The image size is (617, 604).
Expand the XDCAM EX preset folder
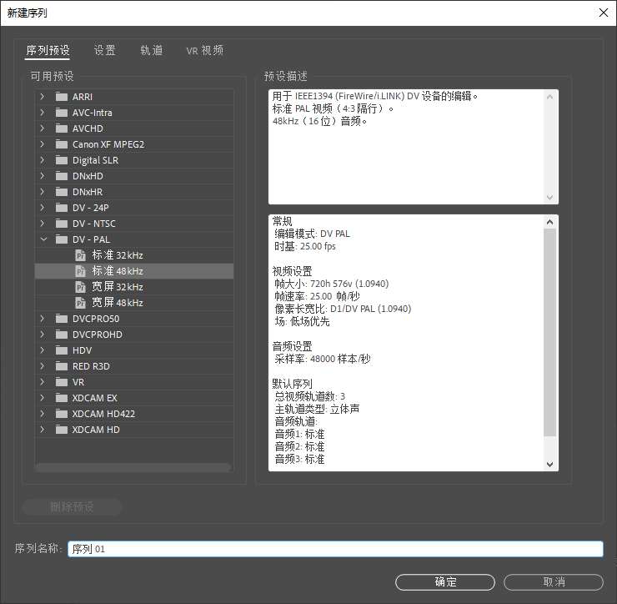click(43, 398)
